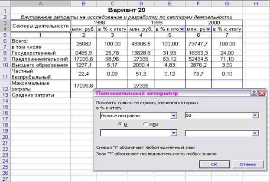Click the cell with value 31,93

169,53
